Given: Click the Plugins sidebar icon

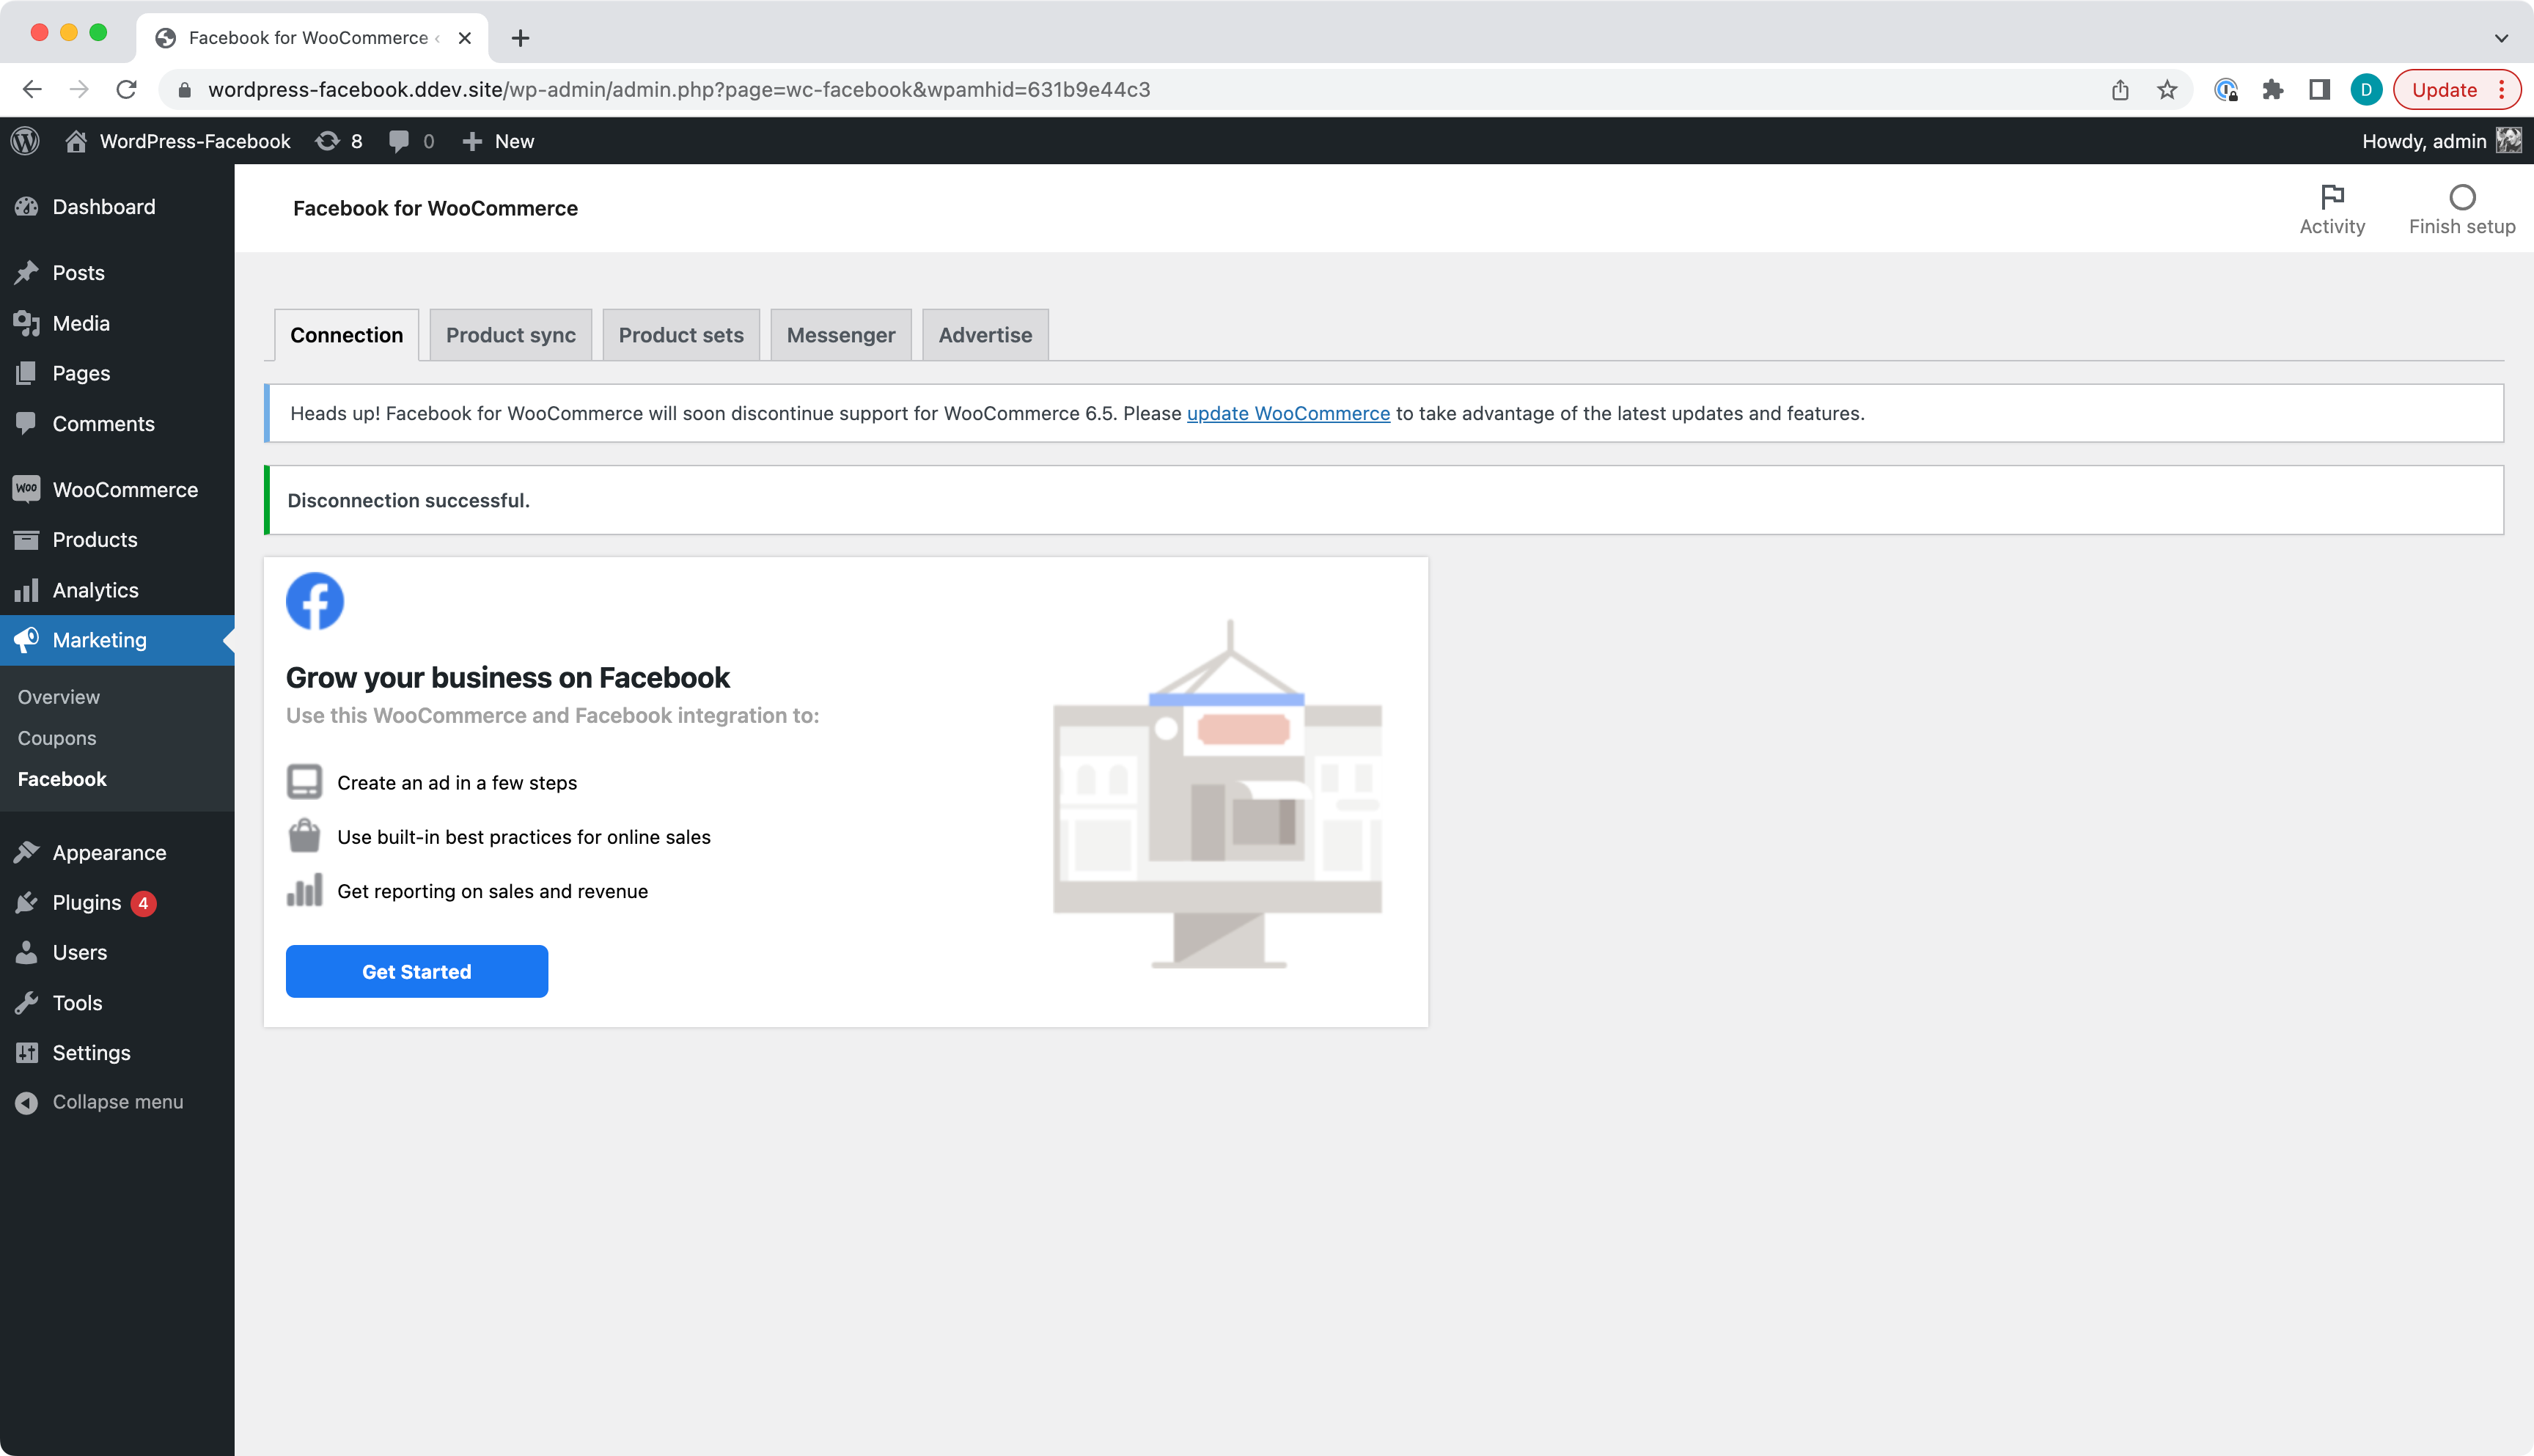Looking at the screenshot, I should pos(28,901).
